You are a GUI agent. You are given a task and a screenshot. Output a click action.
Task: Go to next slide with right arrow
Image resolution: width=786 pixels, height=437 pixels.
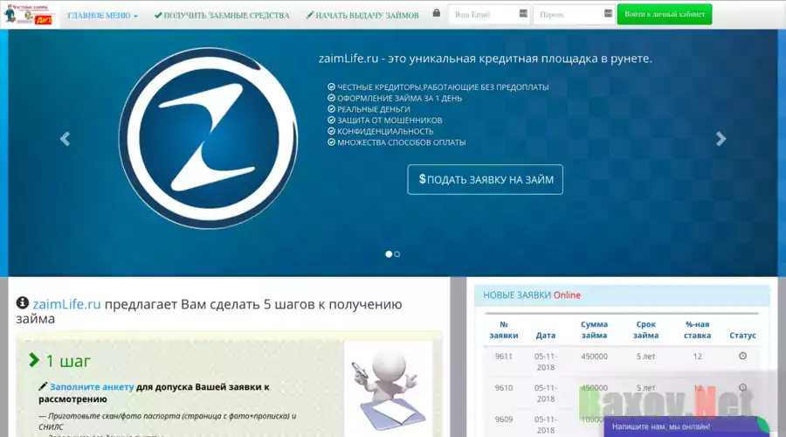point(720,139)
